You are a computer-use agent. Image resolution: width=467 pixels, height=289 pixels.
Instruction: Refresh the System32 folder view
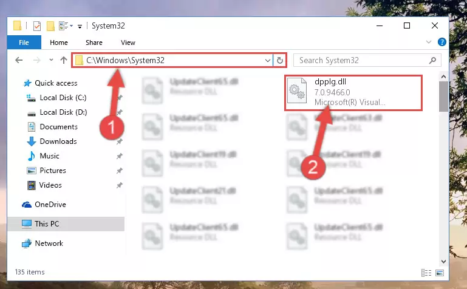[x=280, y=61]
